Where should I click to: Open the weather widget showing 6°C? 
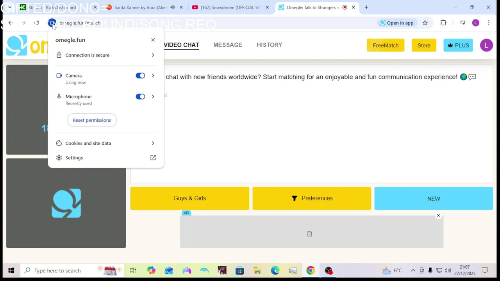click(392, 270)
